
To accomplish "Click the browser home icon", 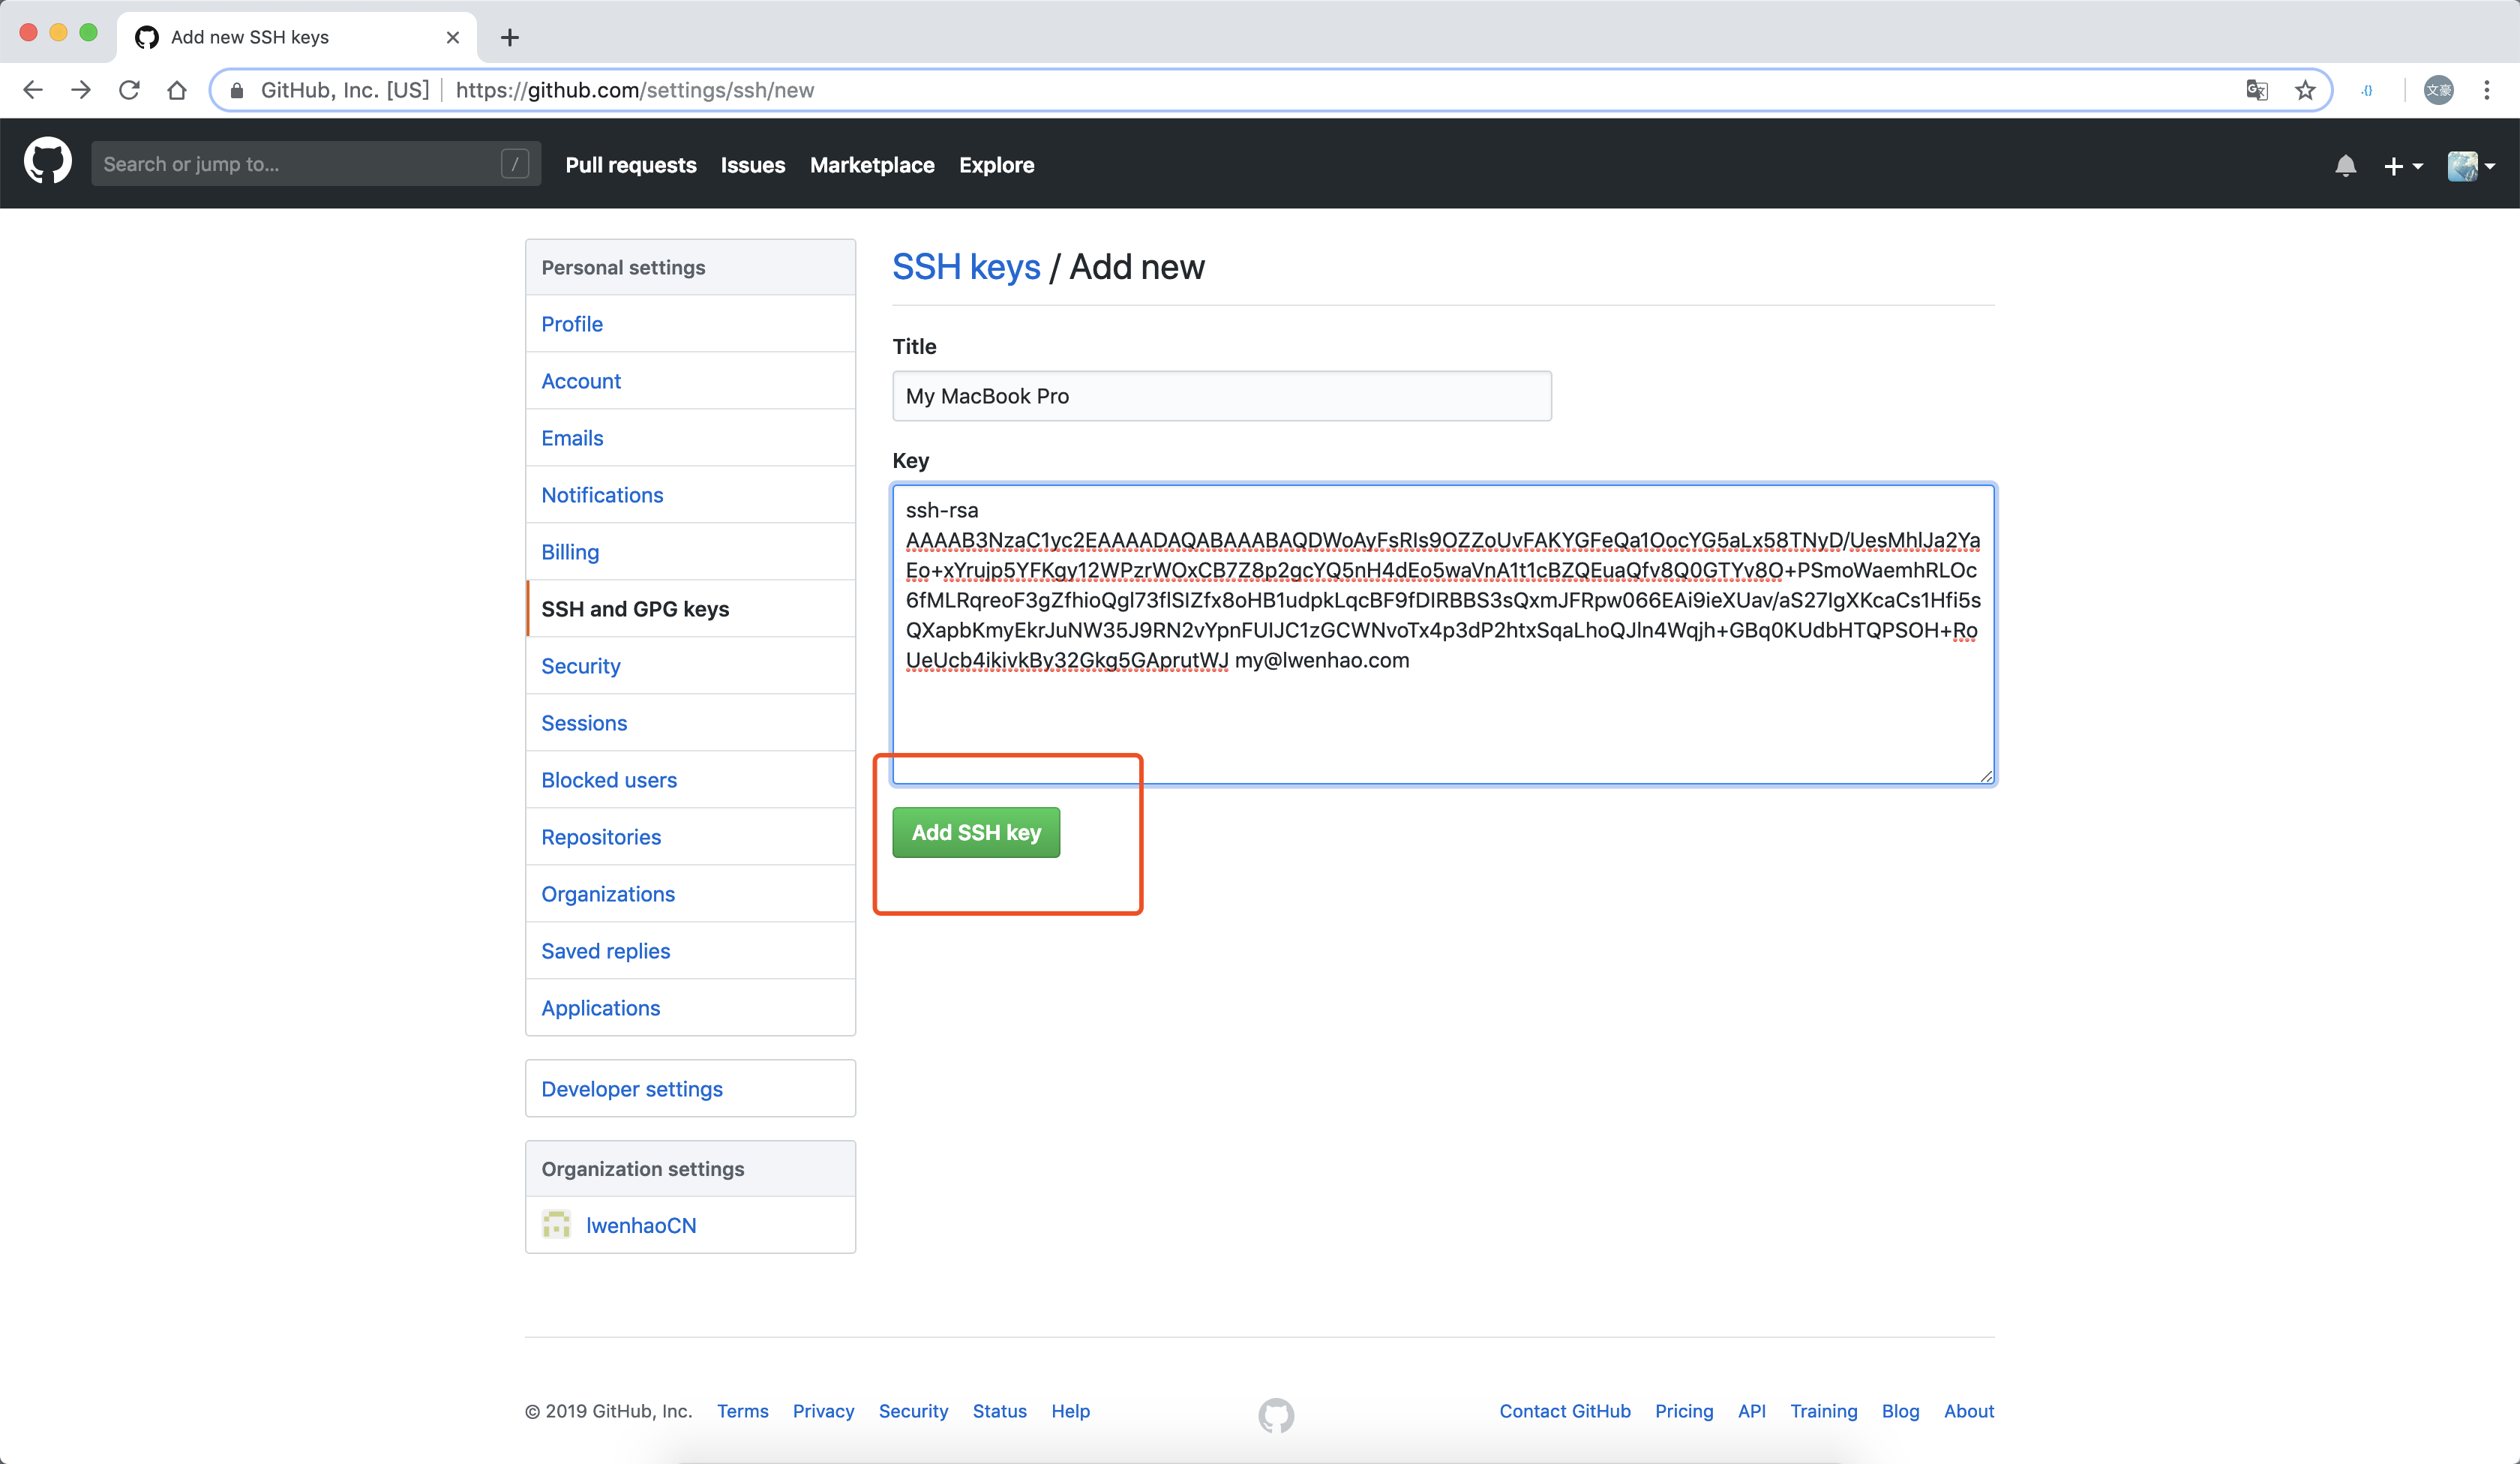I will click(x=177, y=90).
